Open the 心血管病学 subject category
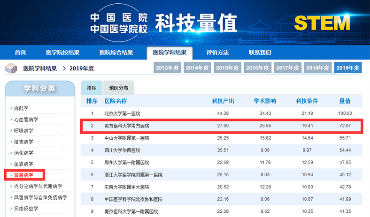The width and height of the screenshot is (370, 217). pyautogui.click(x=26, y=120)
